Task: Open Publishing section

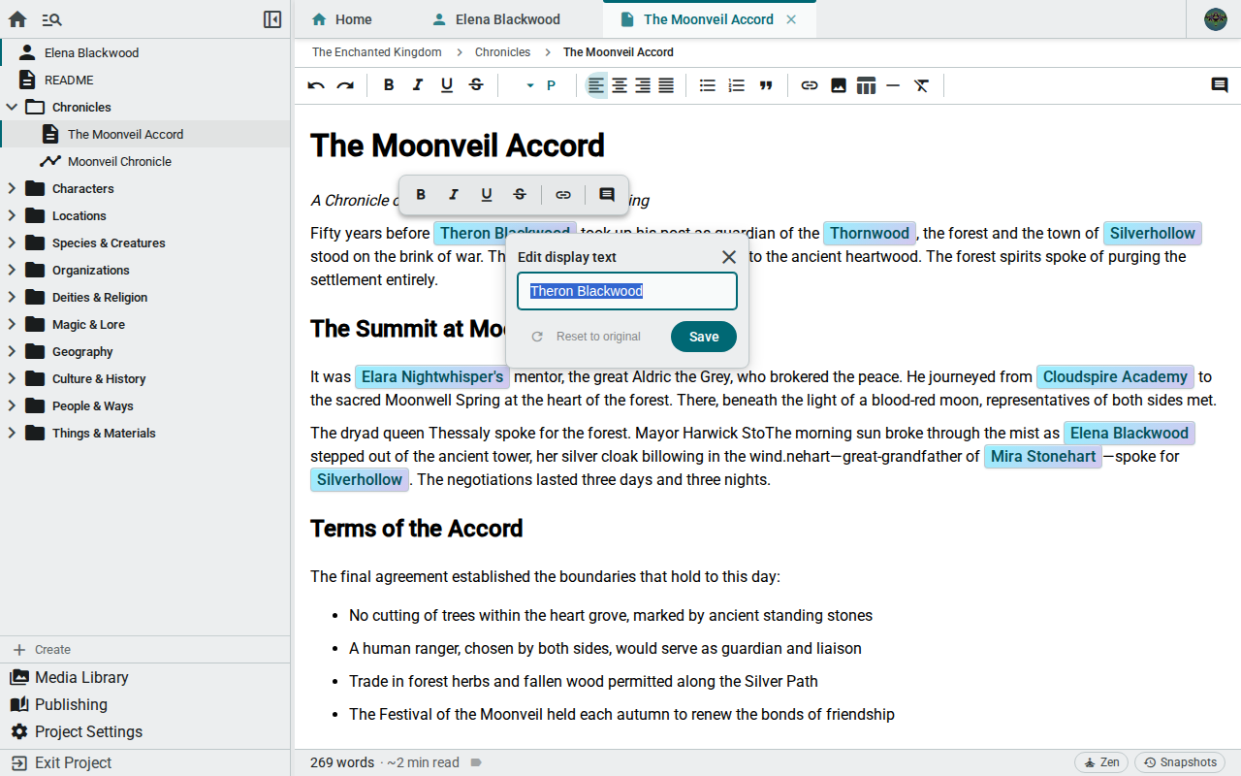Action: pyautogui.click(x=145, y=704)
